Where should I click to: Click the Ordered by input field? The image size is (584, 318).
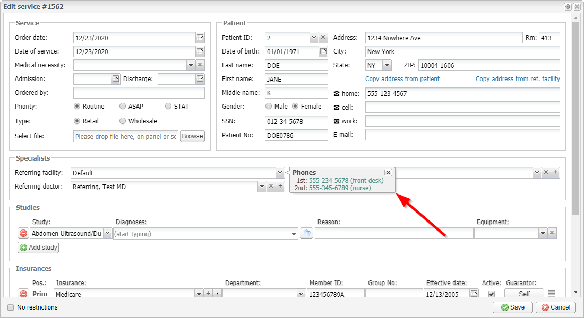[x=139, y=93]
